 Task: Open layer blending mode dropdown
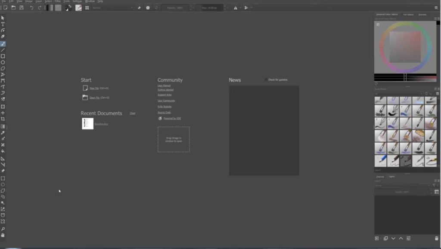point(403,185)
